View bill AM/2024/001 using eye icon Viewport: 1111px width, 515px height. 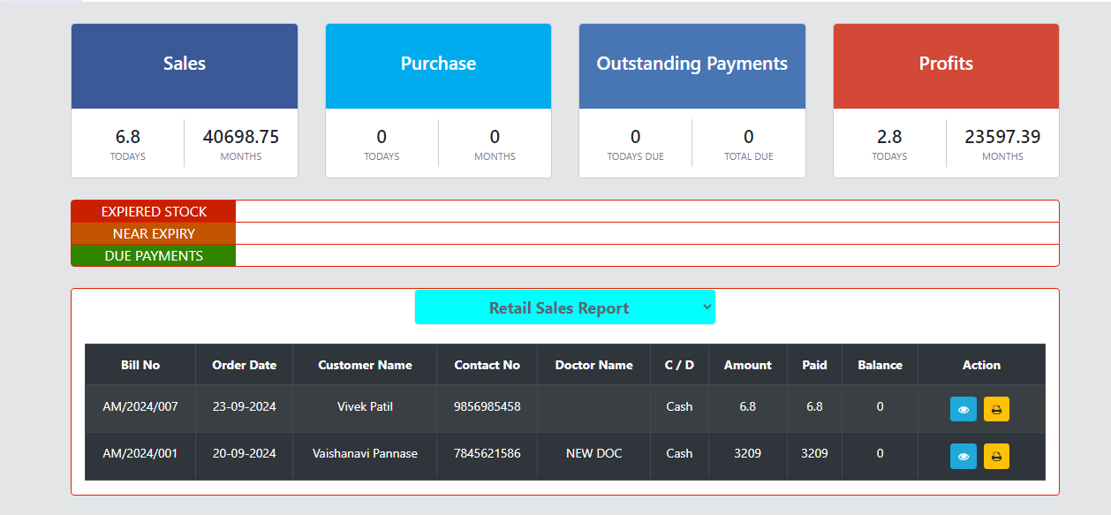coord(963,456)
